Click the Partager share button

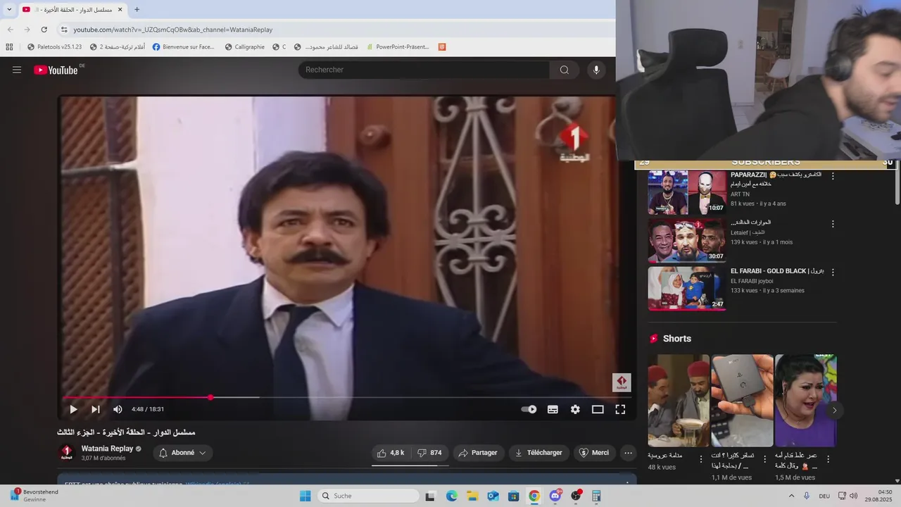(x=478, y=453)
